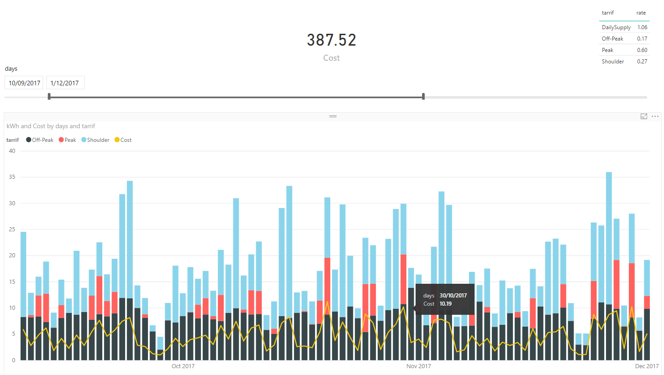Image resolution: width=664 pixels, height=375 pixels.
Task: Click the tarrif legend label
Action: tap(12, 140)
